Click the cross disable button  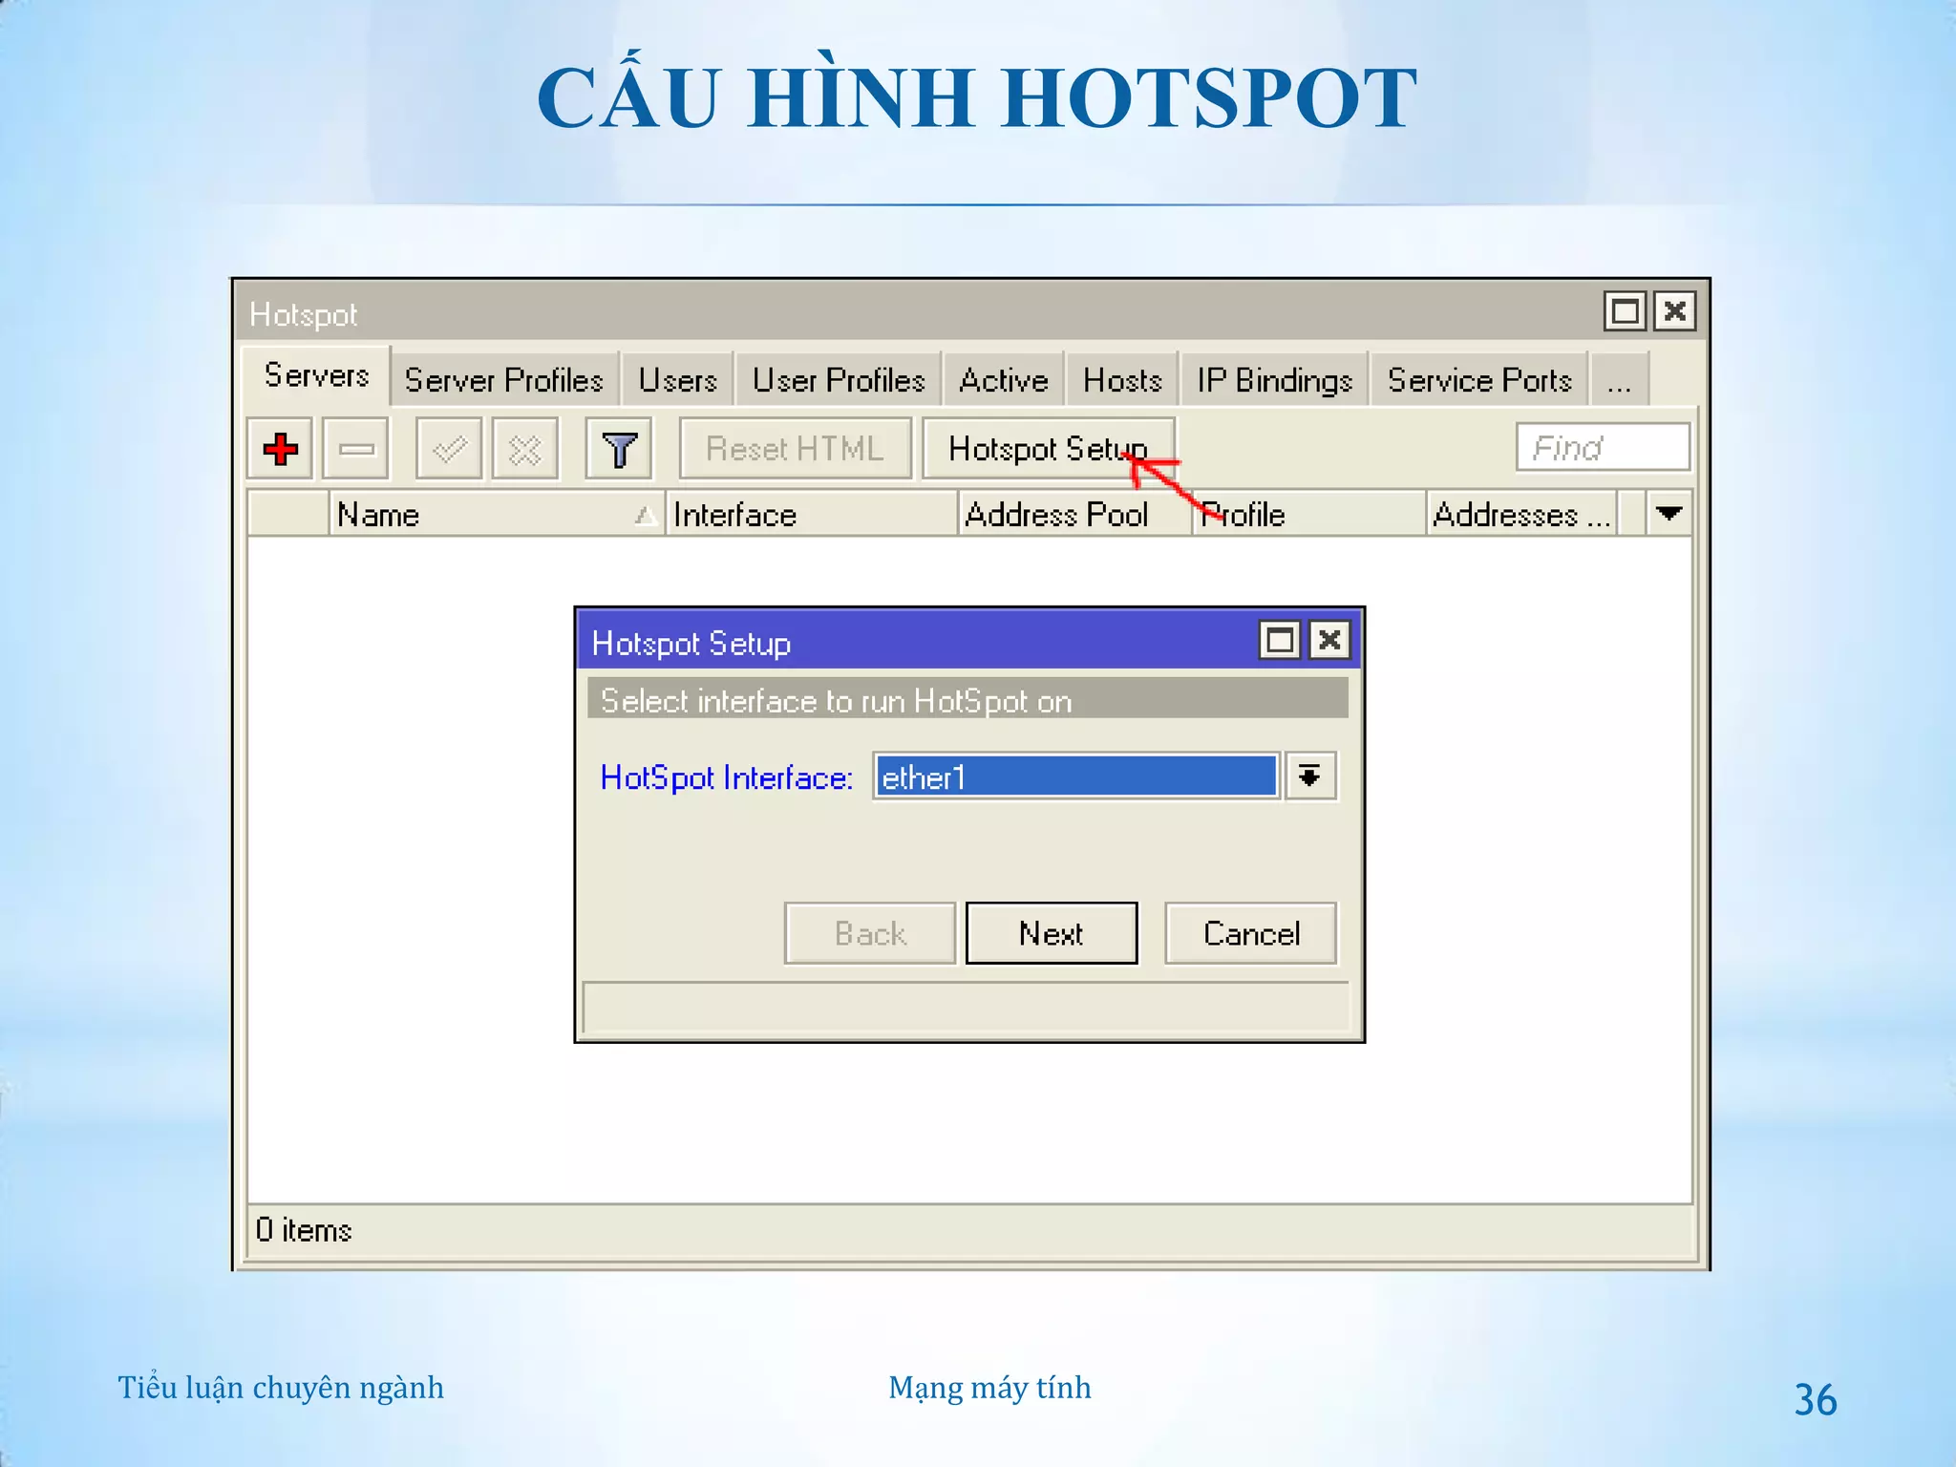point(524,448)
